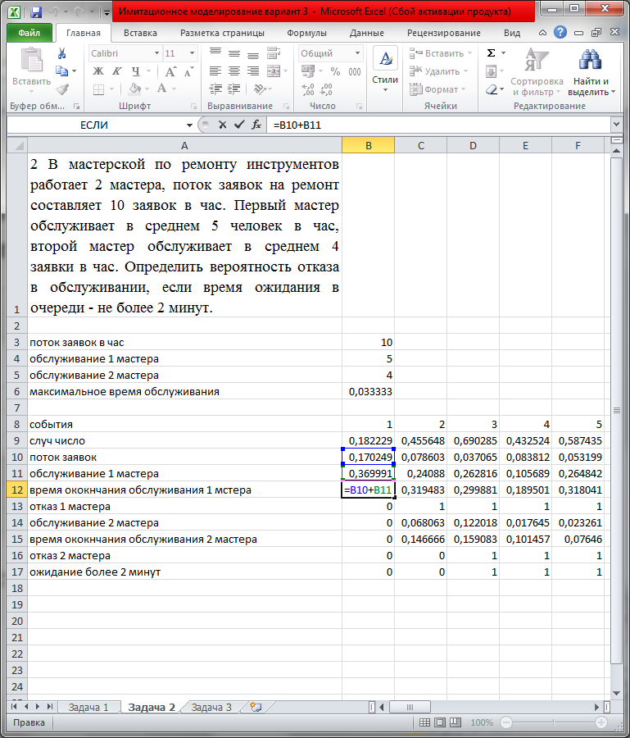630x738 pixels.
Task: Click the Cut scissors icon
Action: coord(61,53)
